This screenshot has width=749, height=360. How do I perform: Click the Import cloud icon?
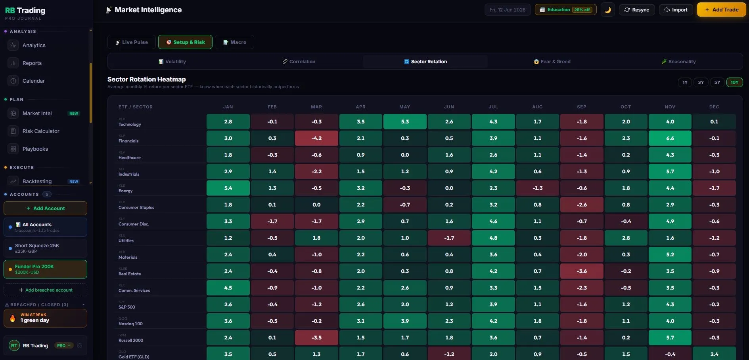click(667, 9)
